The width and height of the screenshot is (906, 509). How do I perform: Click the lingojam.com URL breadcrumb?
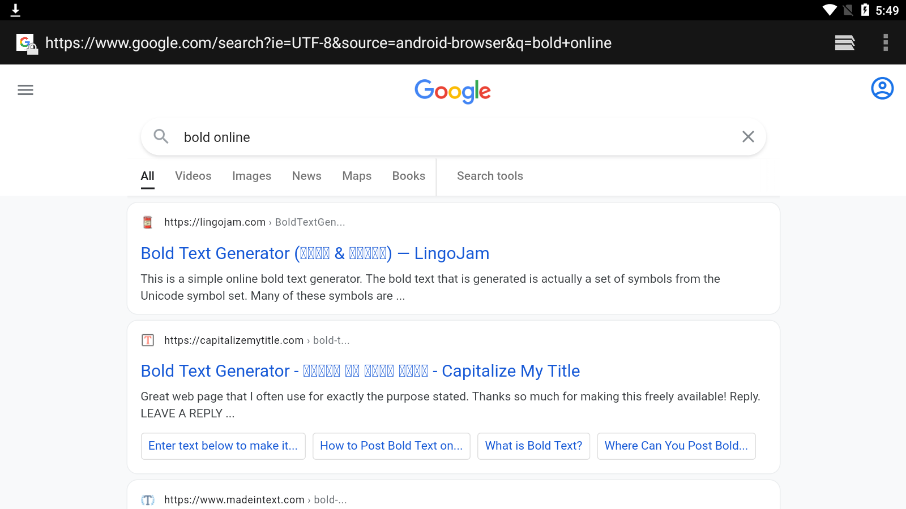tap(254, 222)
